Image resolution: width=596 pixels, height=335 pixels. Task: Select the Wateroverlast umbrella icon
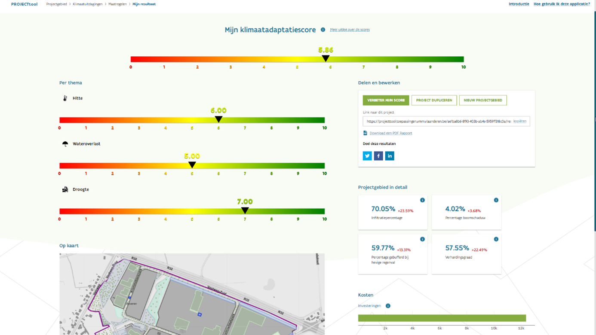(x=65, y=143)
